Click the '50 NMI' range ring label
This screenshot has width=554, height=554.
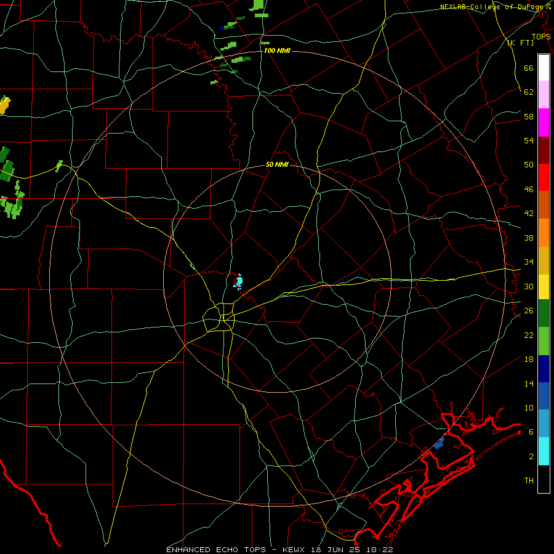[277, 164]
